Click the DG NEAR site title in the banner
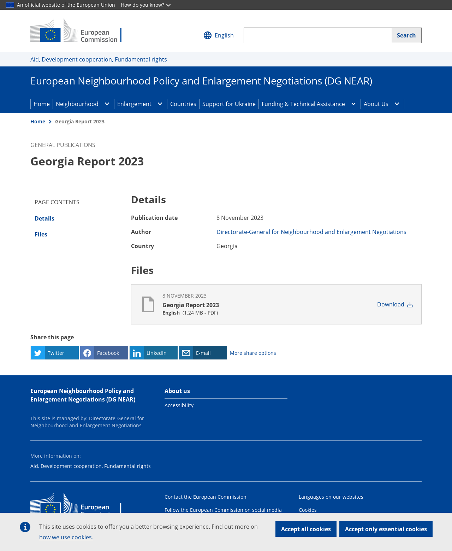This screenshot has height=551, width=452. point(201,81)
